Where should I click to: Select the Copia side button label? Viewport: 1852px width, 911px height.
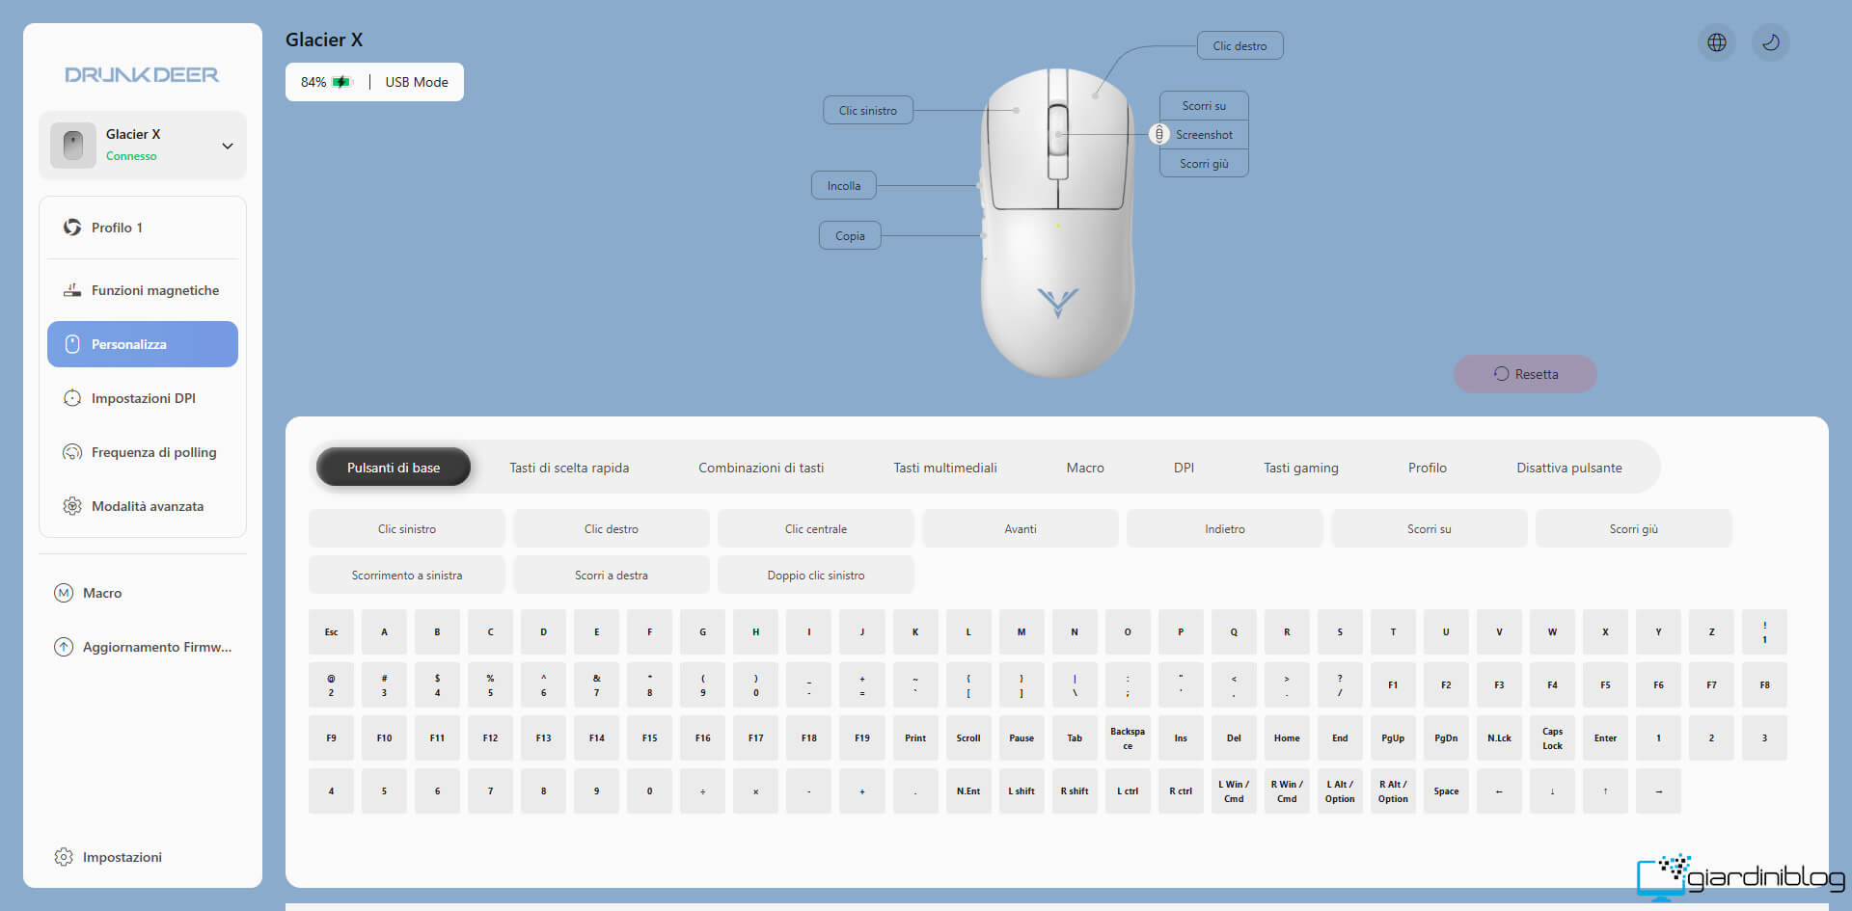(850, 236)
